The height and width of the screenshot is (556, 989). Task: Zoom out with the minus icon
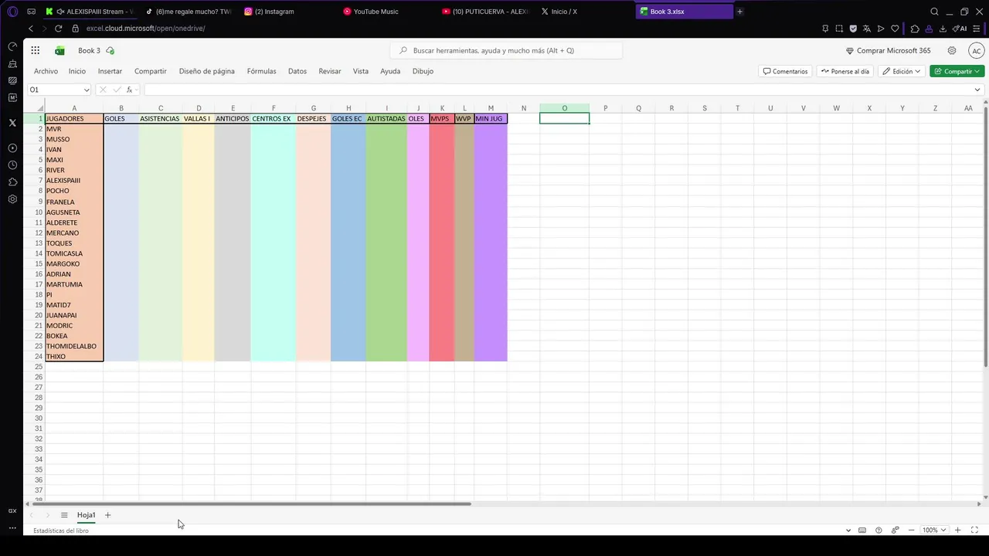(x=912, y=531)
